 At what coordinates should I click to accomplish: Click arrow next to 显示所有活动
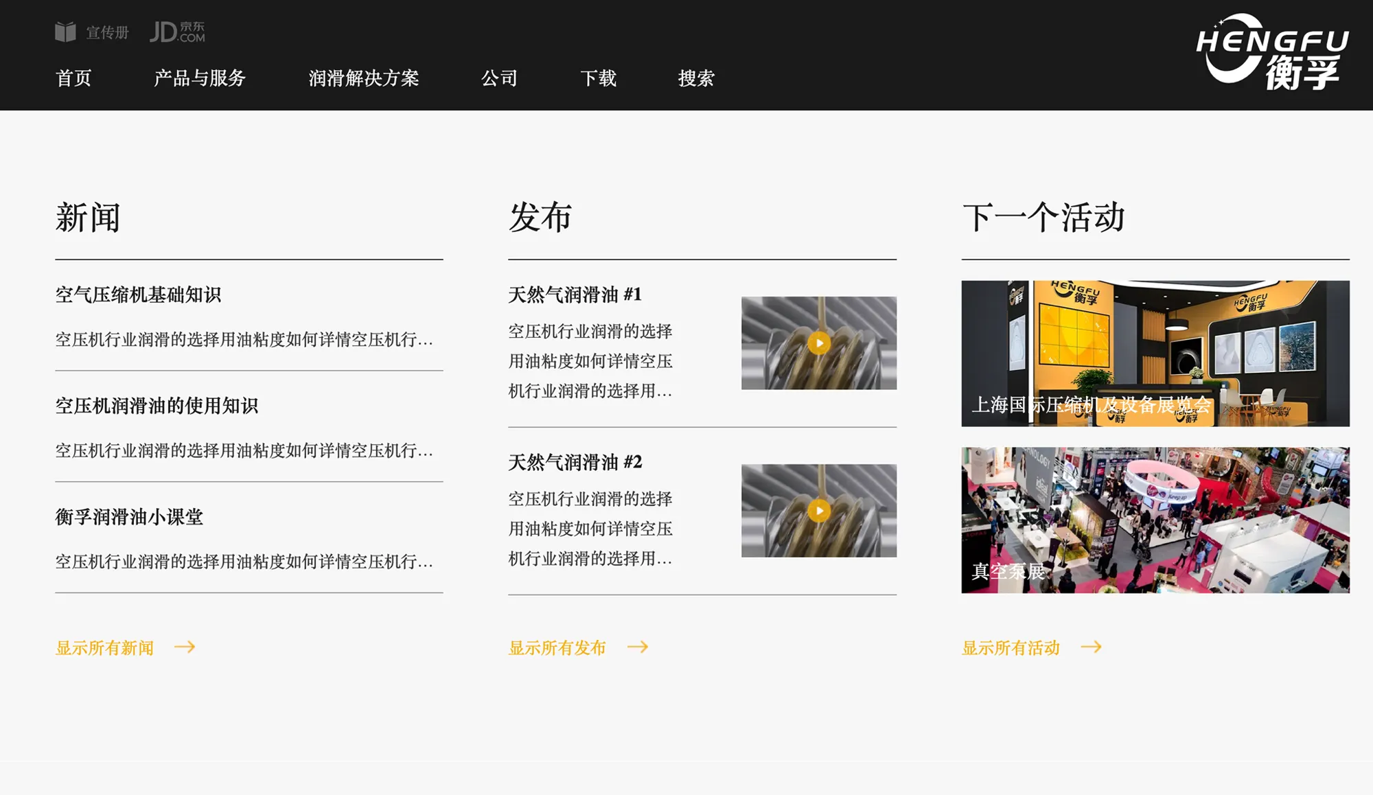tap(1091, 647)
